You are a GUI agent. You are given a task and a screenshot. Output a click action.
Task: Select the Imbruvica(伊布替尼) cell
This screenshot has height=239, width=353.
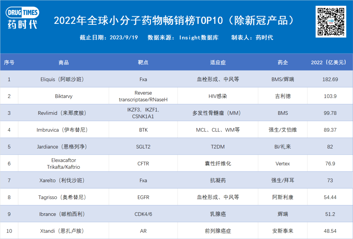tap(63, 130)
